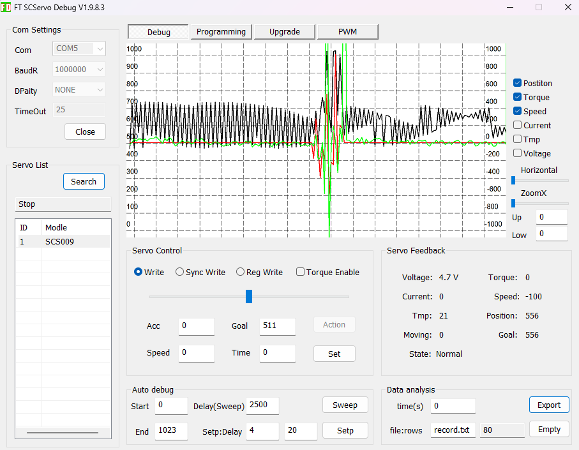Screen dimensions: 579x450
Task: Open the Com port COM5 dropdown
Action: [x=79, y=49]
